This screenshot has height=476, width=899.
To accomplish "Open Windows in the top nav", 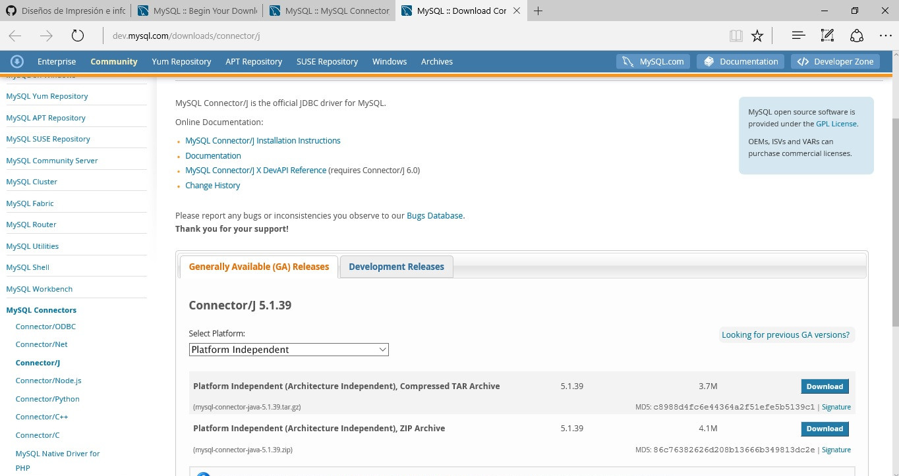I will tap(390, 61).
